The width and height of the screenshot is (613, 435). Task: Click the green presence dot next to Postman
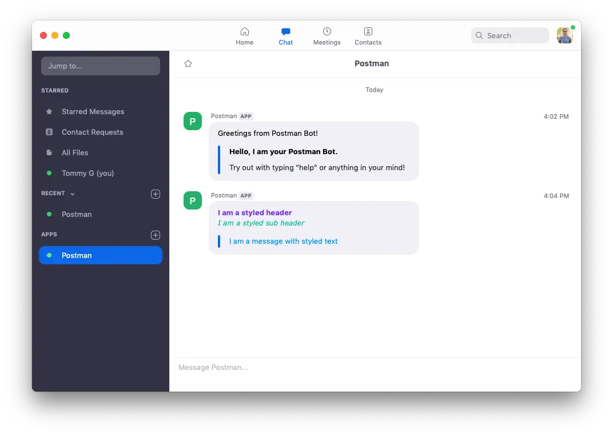pyautogui.click(x=50, y=214)
